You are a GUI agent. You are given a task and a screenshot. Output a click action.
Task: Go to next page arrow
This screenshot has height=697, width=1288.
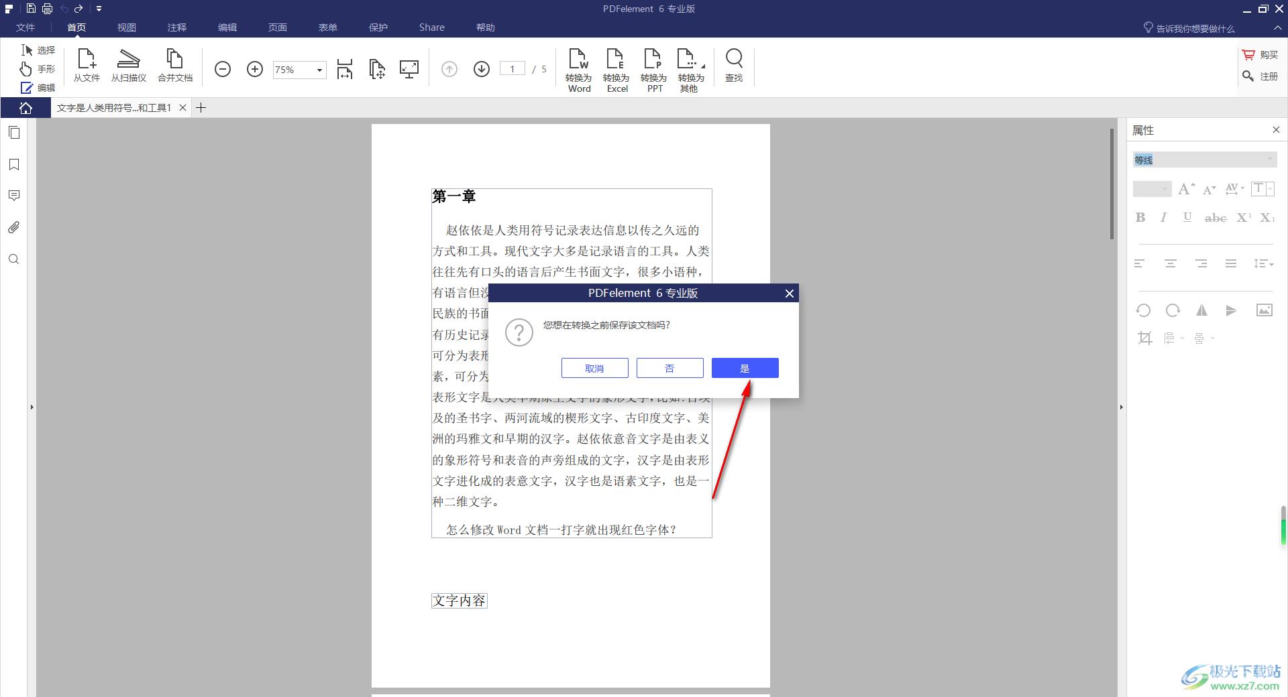(482, 69)
